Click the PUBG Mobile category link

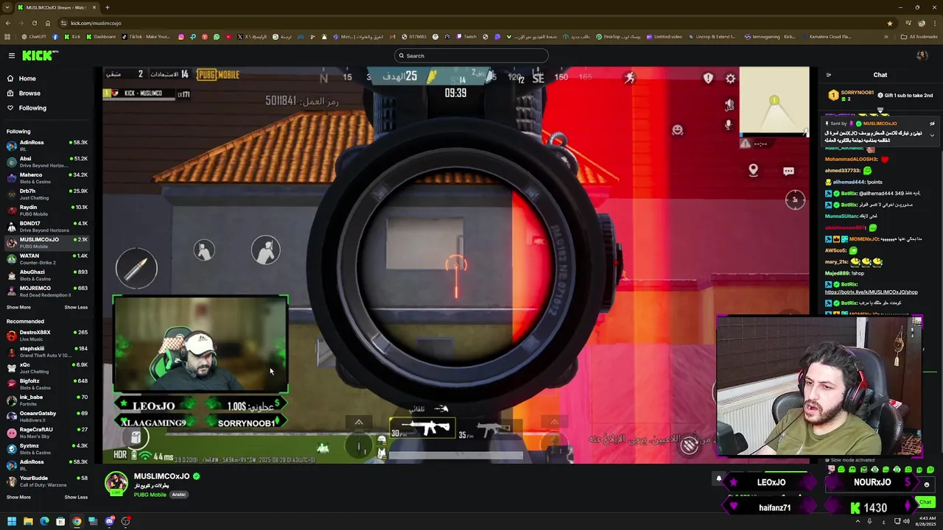coord(150,495)
